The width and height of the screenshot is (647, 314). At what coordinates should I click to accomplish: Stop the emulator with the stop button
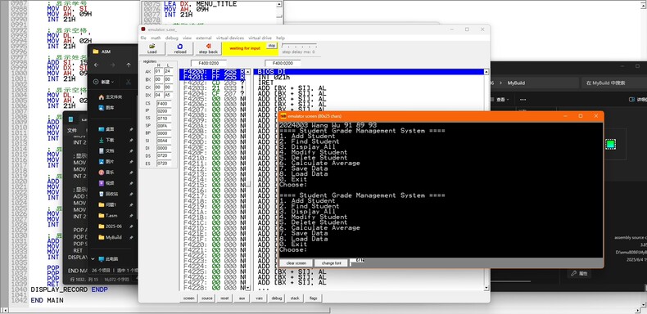271,45
